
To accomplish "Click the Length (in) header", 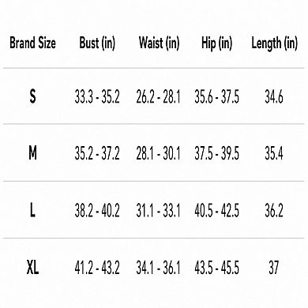I will [x=274, y=43].
